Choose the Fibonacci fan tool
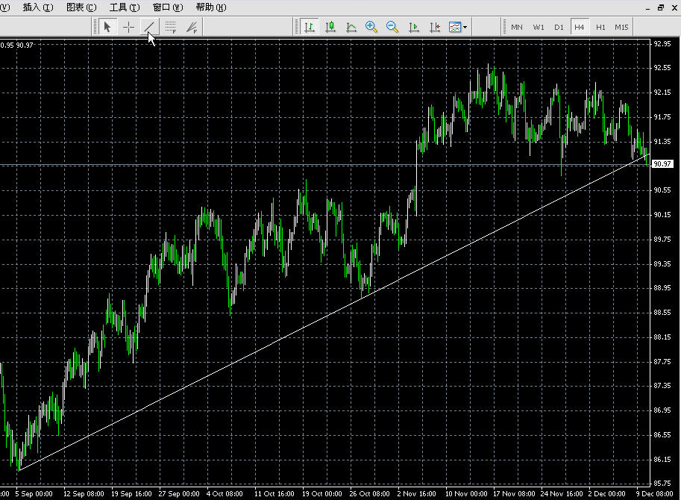 pyautogui.click(x=192, y=27)
